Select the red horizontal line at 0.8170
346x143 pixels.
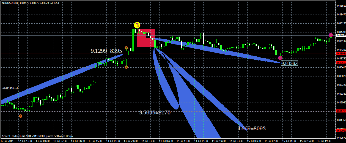(x=168, y=111)
